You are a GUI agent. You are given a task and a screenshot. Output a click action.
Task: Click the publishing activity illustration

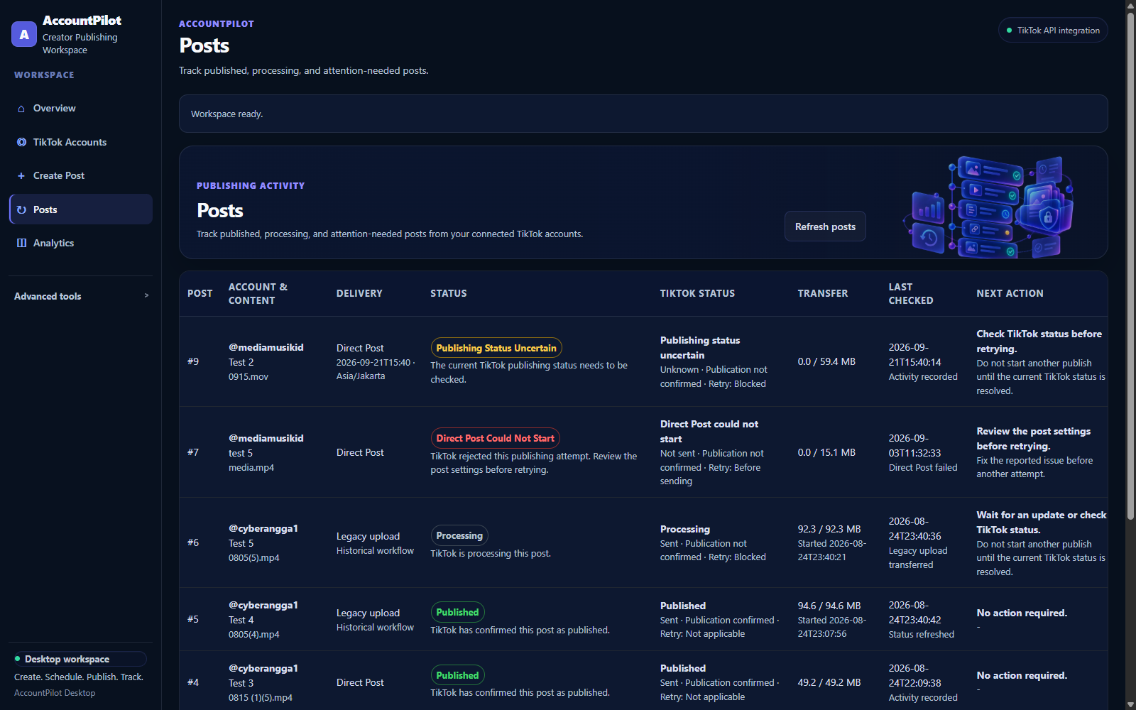(988, 206)
